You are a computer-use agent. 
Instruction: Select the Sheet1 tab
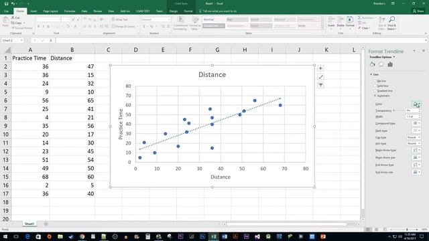(x=29, y=224)
